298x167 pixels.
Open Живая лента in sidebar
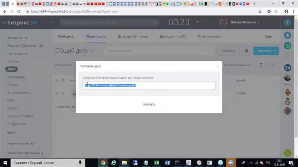click(x=17, y=38)
